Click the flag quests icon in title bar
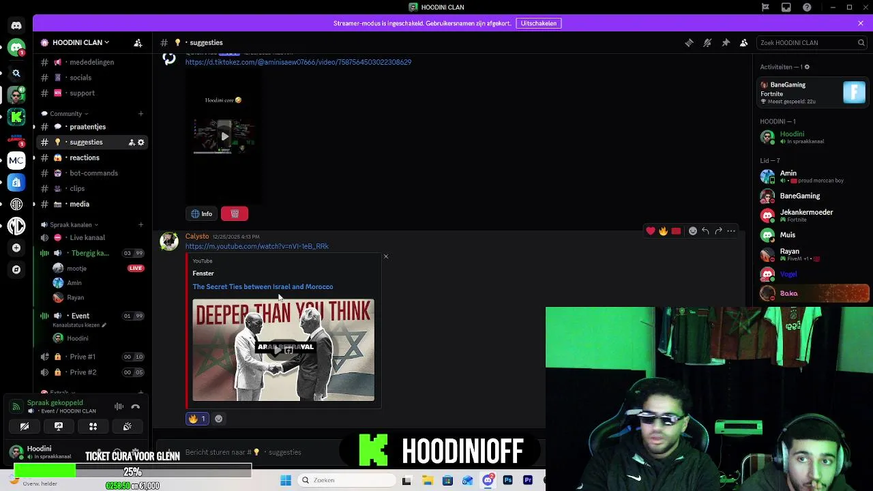This screenshot has width=873, height=491. [x=765, y=7]
